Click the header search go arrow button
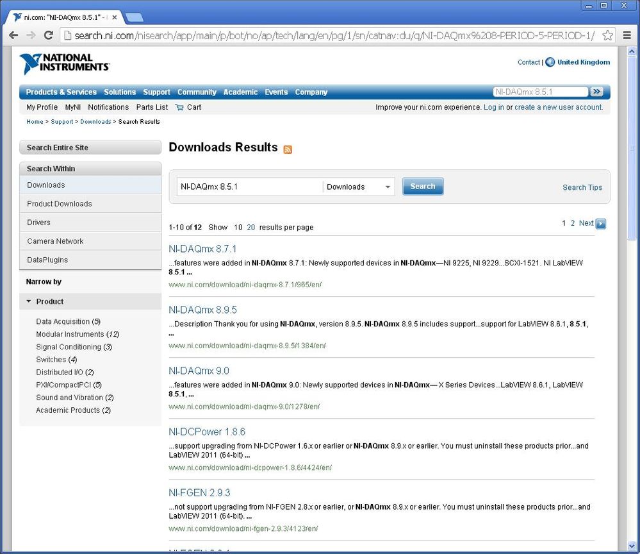The image size is (640, 554). coord(596,92)
